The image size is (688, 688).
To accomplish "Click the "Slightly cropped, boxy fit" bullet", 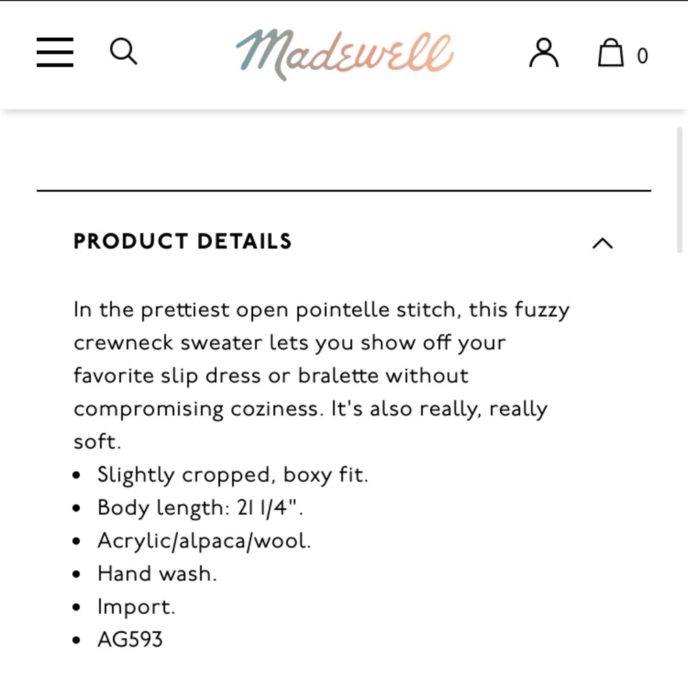I will [233, 475].
